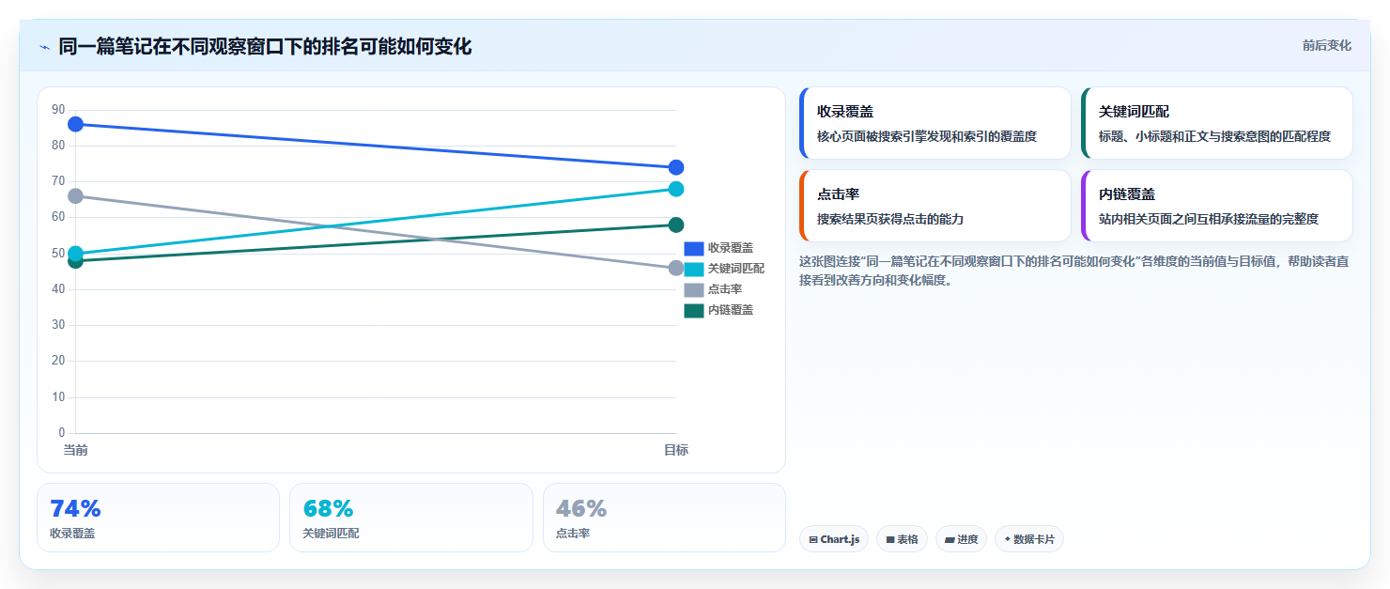Click the 关键词匹配 legend label
The width and height of the screenshot is (1390, 589).
click(736, 269)
